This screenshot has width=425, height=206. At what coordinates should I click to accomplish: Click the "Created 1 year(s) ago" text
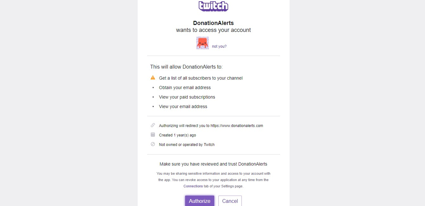pos(178,135)
